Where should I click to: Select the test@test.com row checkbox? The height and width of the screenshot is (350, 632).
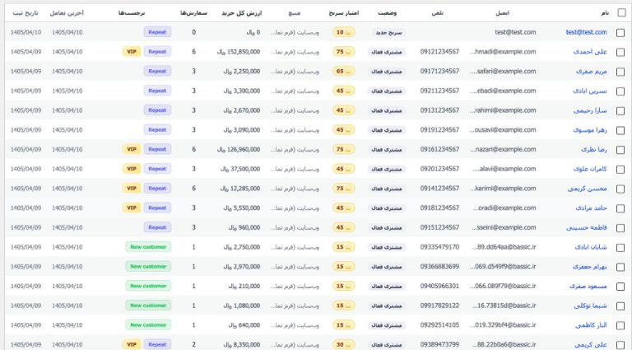click(x=620, y=33)
